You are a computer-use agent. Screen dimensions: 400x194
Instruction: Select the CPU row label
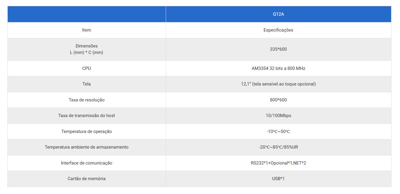[x=87, y=68]
